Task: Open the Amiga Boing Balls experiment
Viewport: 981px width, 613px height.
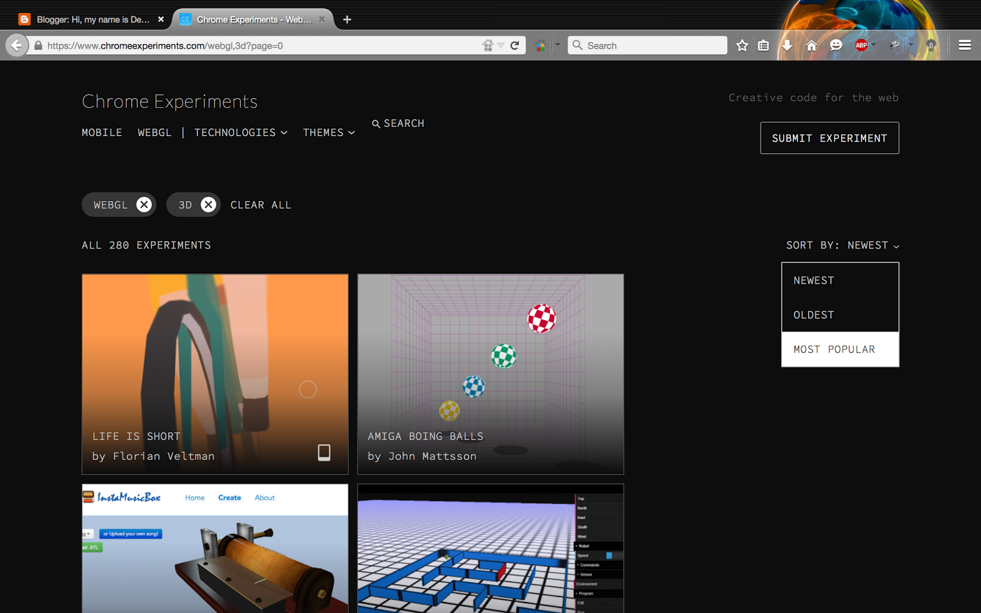Action: [x=490, y=375]
